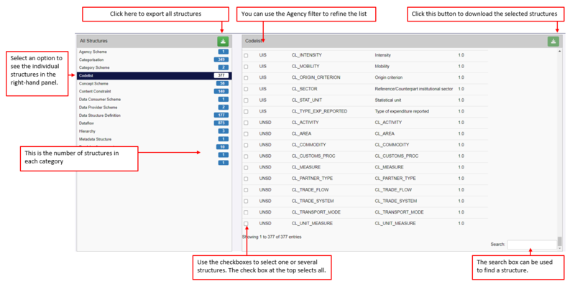Tick the CL_TYPE_EXP_REPORTED checkbox
The height and width of the screenshot is (294, 575).
(x=246, y=112)
